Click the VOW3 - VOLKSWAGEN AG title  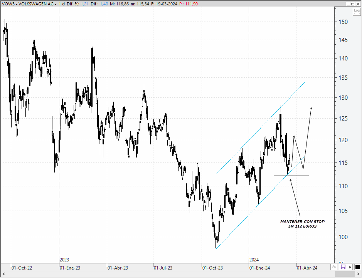pyautogui.click(x=28, y=4)
